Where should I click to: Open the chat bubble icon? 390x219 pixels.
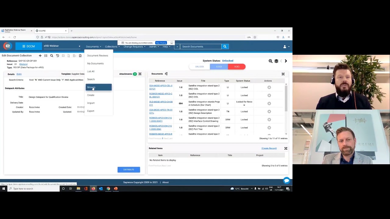(286, 181)
